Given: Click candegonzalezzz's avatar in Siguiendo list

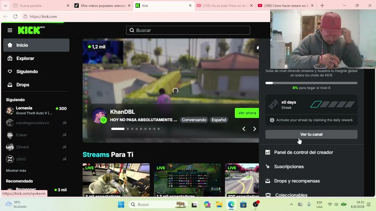Looking at the screenshot, I should (10, 123).
